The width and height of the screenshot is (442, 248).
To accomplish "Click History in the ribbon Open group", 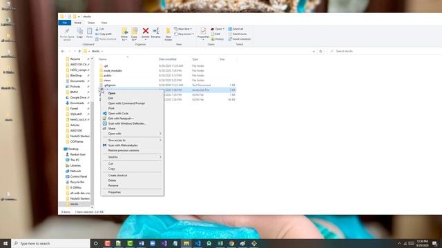I will pyautogui.click(x=218, y=39).
